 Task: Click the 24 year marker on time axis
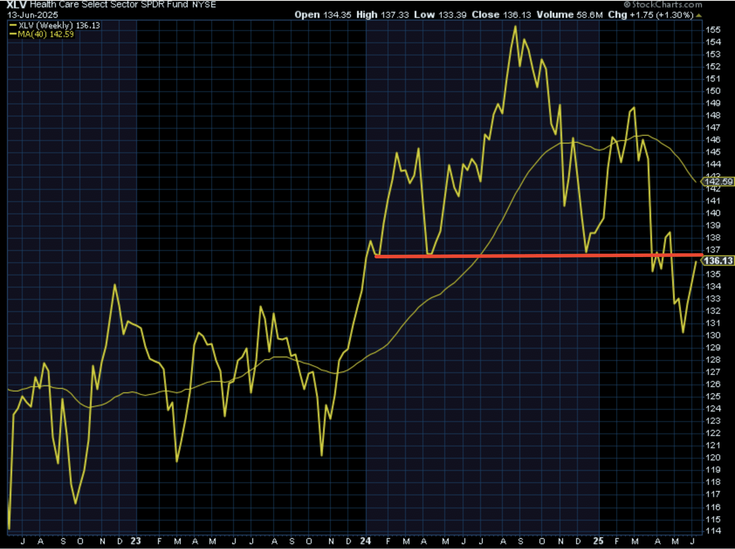(x=365, y=541)
